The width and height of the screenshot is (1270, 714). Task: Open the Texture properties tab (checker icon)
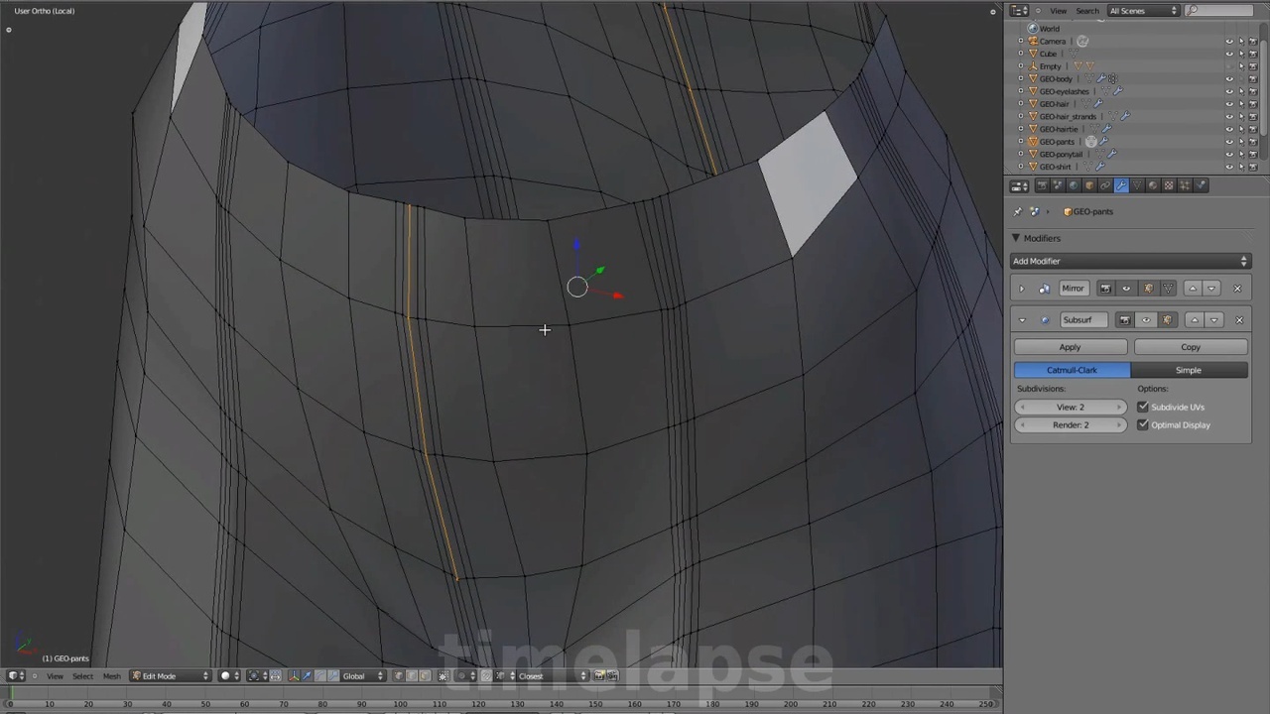1169,185
